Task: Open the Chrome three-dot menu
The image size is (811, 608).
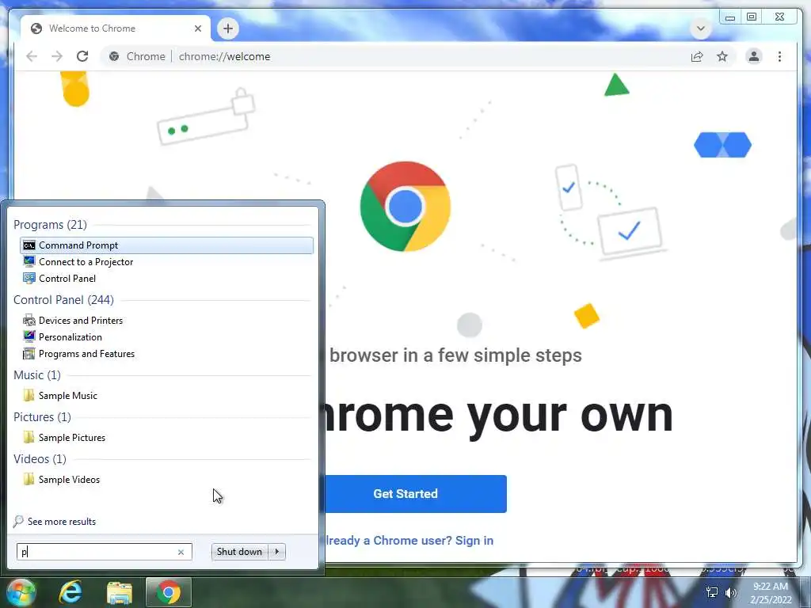Action: pyautogui.click(x=779, y=56)
